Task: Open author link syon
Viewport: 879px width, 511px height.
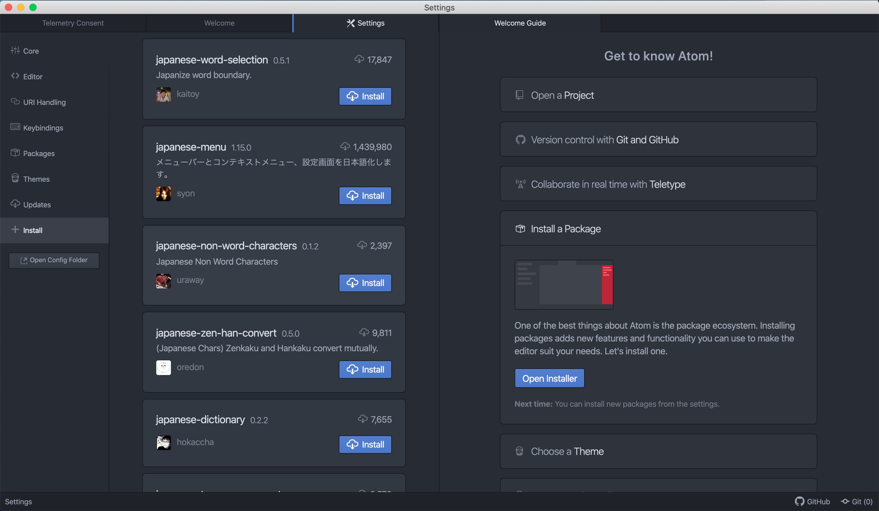Action: pyautogui.click(x=186, y=194)
